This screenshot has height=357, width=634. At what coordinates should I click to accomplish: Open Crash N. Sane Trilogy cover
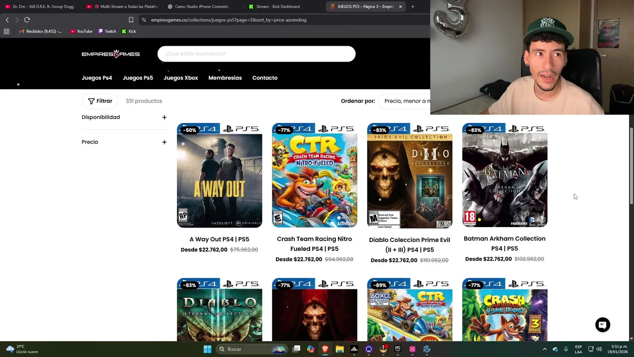(505, 309)
